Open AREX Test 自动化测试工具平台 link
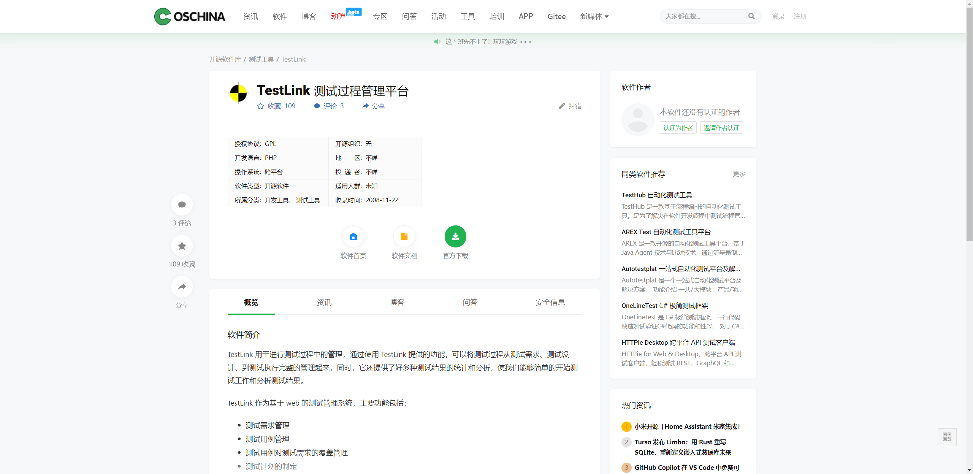 666,232
